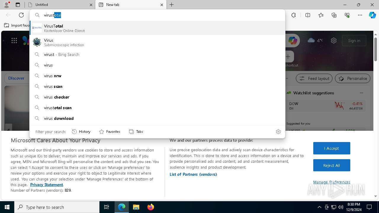Open Microsoft Edge from the taskbar
Viewport: 379px width, 213px height.
[x=122, y=207]
